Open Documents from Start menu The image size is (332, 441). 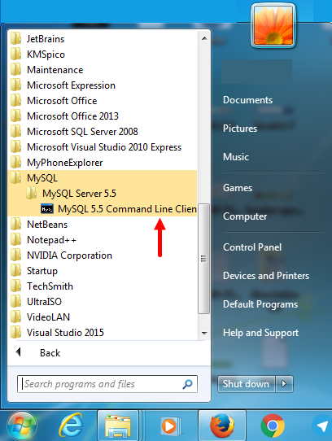click(x=247, y=100)
